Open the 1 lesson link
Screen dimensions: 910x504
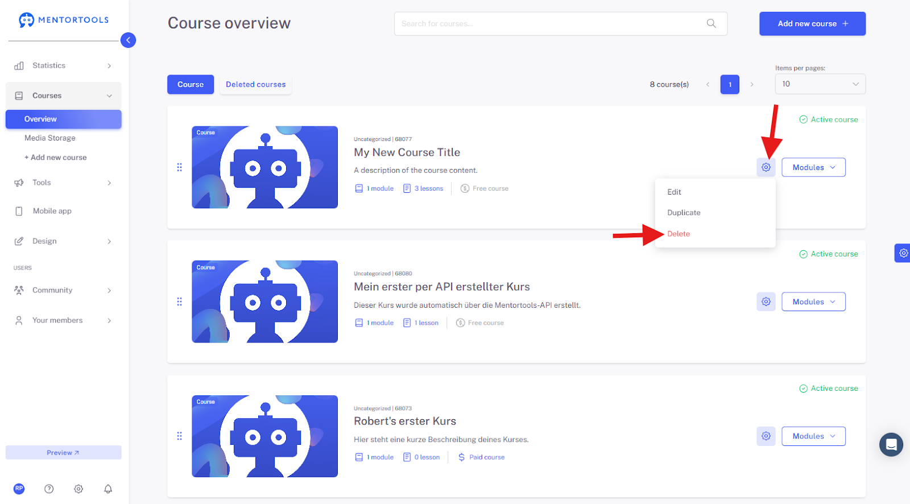pos(421,323)
